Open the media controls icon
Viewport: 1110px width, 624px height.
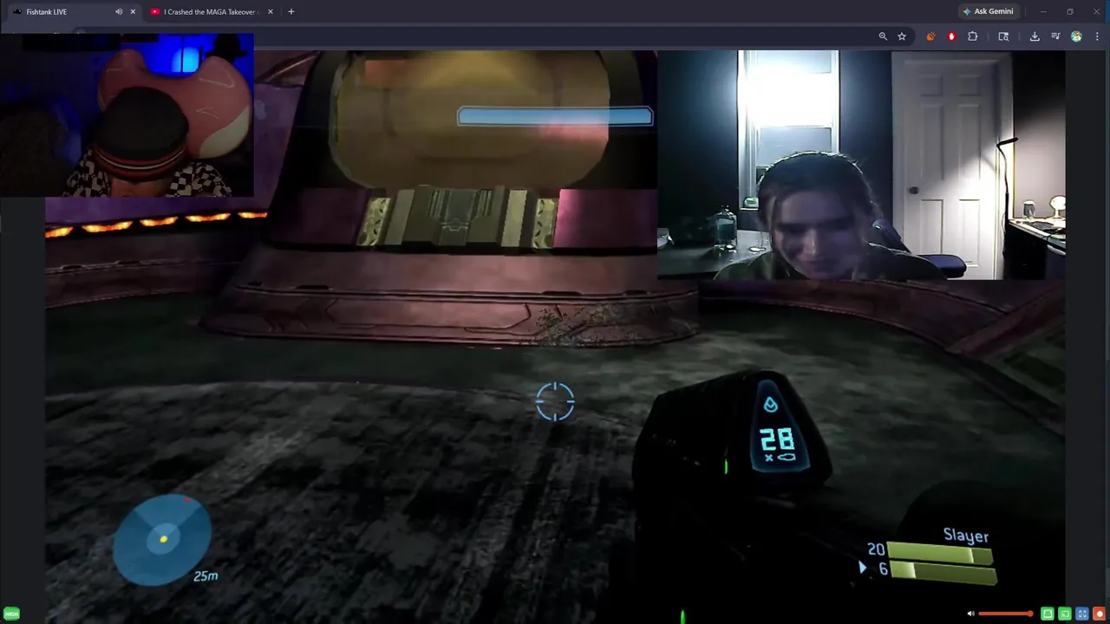1055,36
